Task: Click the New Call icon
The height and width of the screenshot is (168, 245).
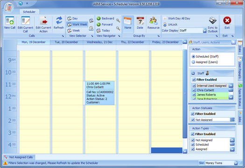Action: point(10,21)
